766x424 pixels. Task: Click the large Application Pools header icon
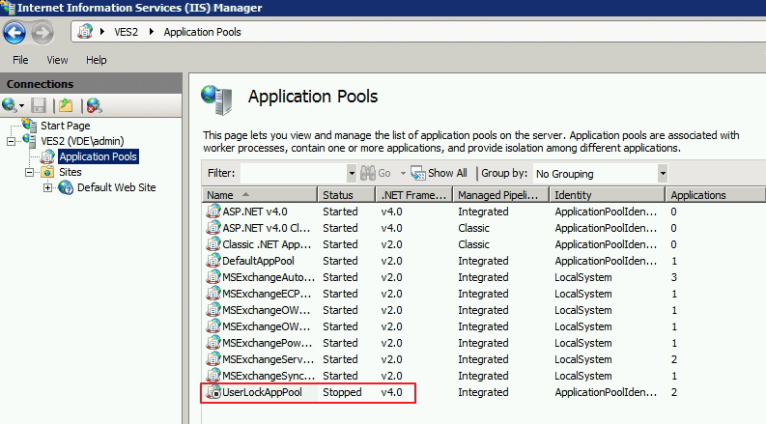[x=216, y=99]
